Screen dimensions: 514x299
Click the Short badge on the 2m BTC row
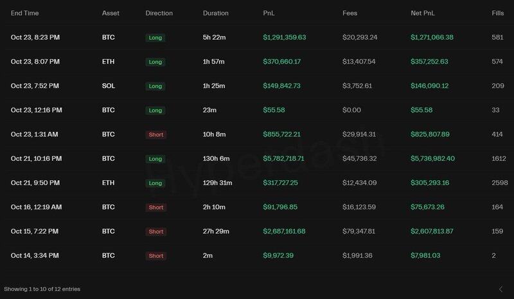[155, 255]
